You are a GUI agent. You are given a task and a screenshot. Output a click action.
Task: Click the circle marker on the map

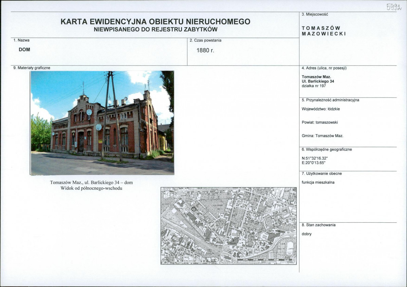193,209
